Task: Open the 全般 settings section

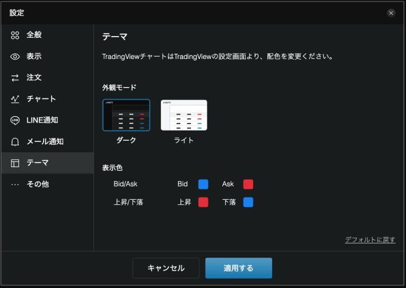Action: point(34,35)
